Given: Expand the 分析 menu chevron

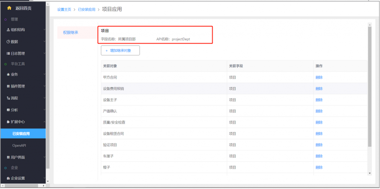Looking at the screenshot, I should 44,110.
